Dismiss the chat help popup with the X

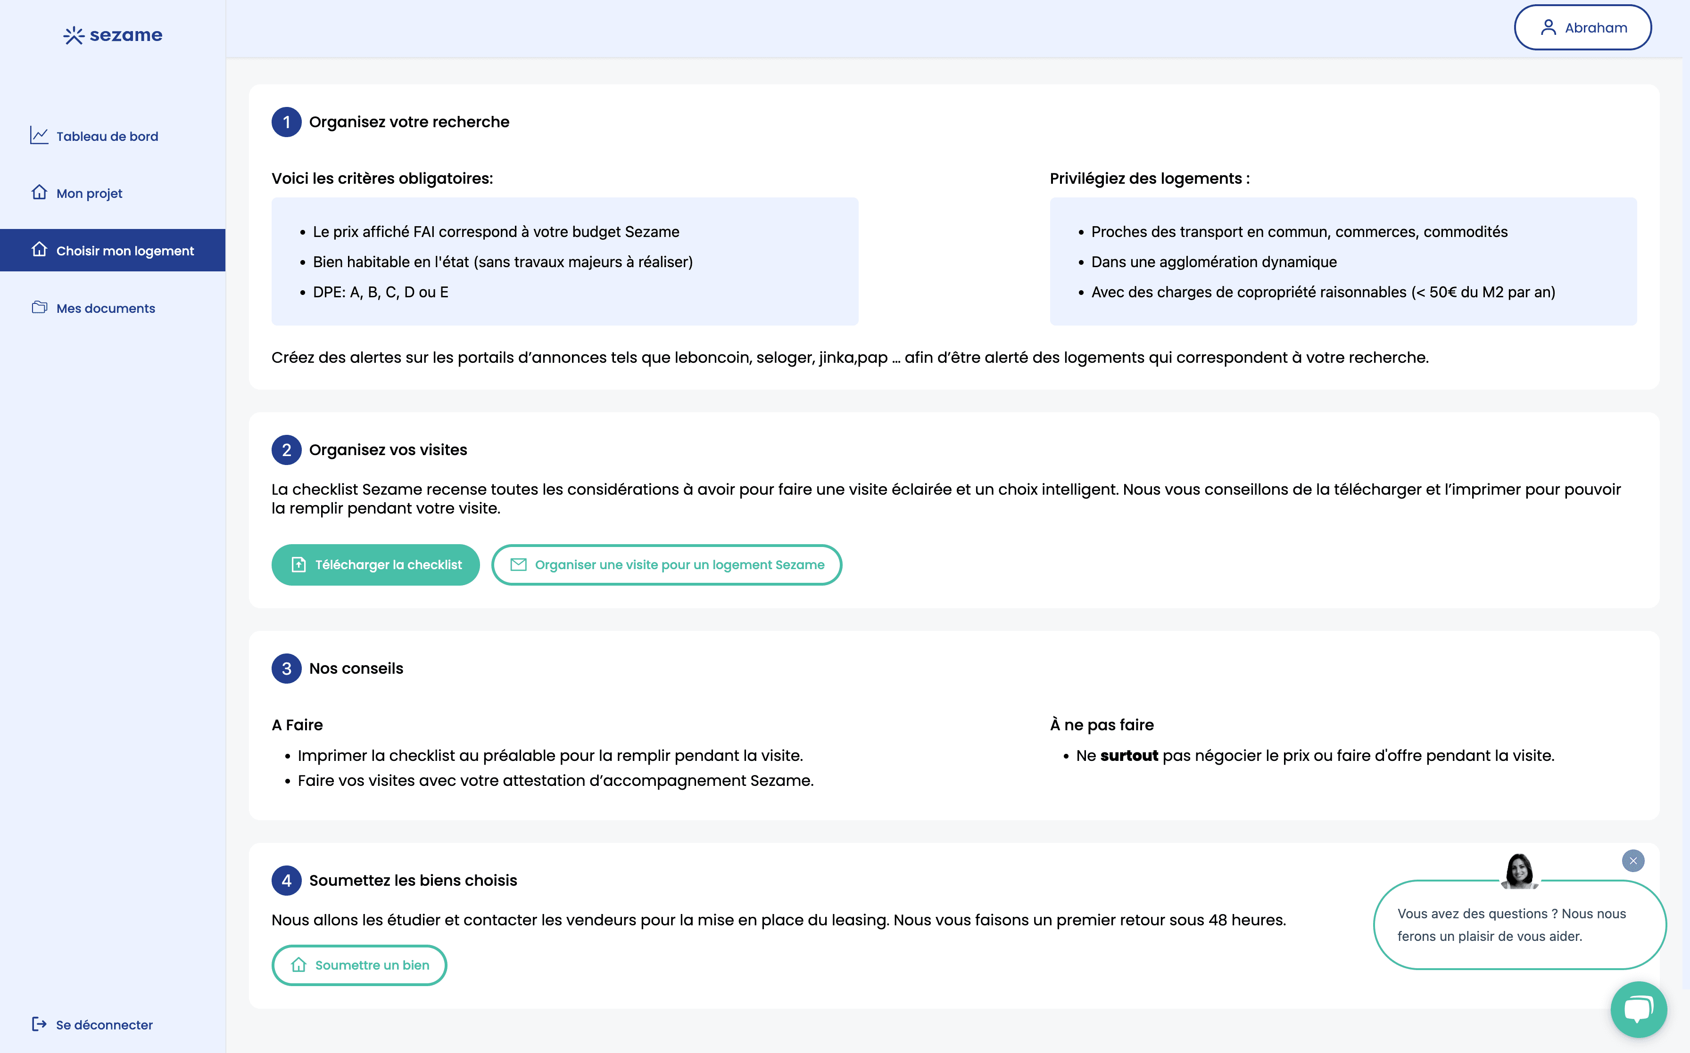(1633, 861)
